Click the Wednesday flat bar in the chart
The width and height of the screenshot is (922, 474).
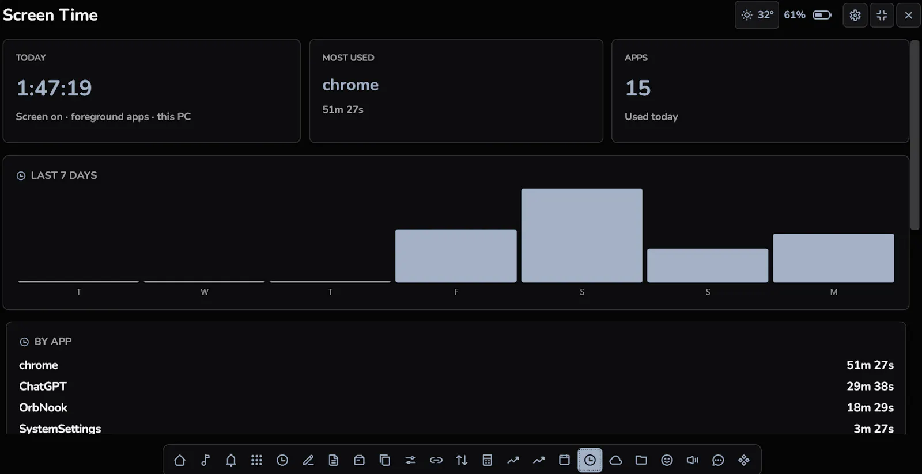click(205, 281)
